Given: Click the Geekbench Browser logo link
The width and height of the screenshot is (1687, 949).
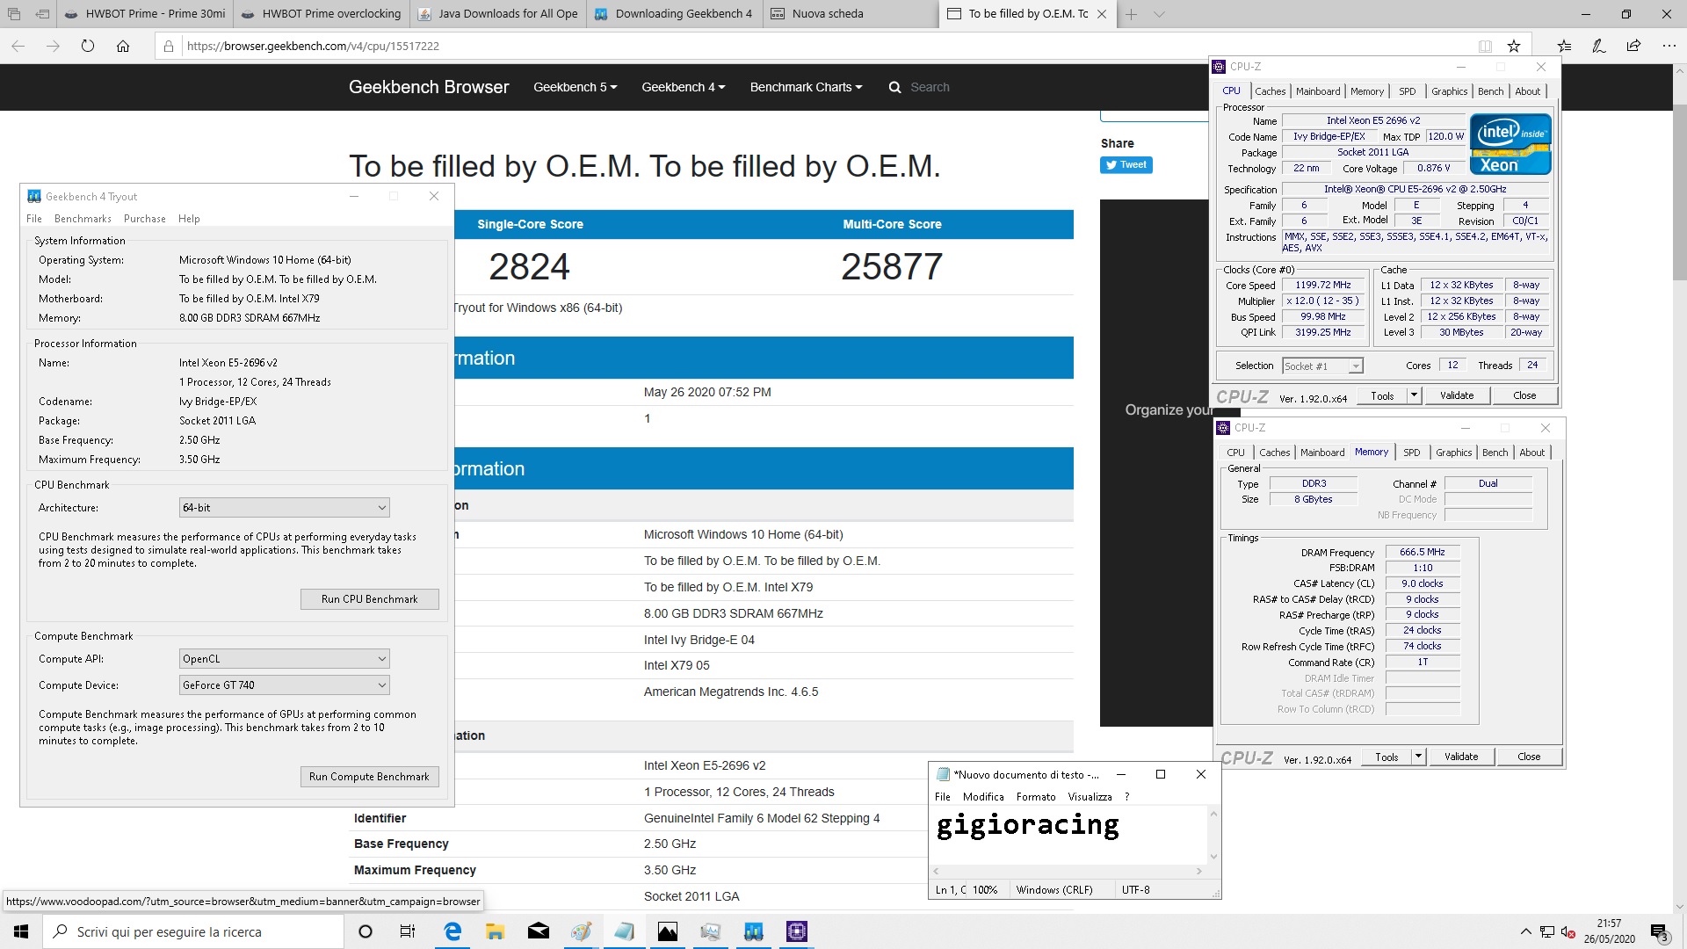Looking at the screenshot, I should click(x=429, y=87).
